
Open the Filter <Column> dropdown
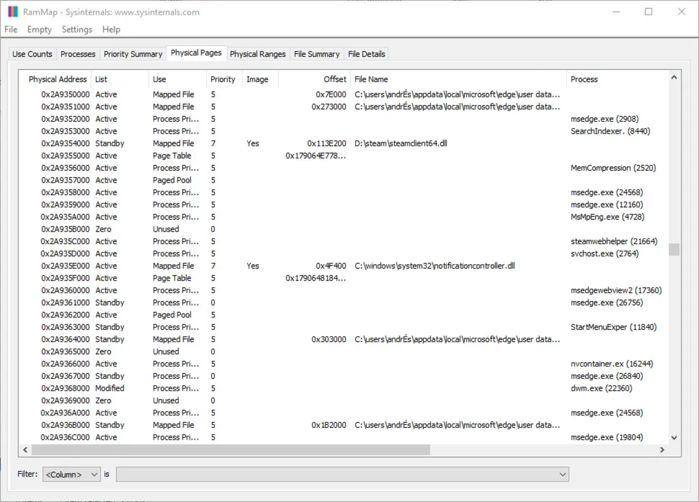point(72,474)
